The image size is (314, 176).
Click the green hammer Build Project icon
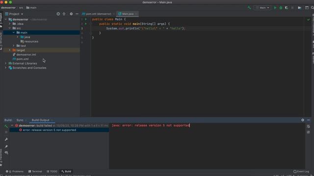click(x=249, y=8)
